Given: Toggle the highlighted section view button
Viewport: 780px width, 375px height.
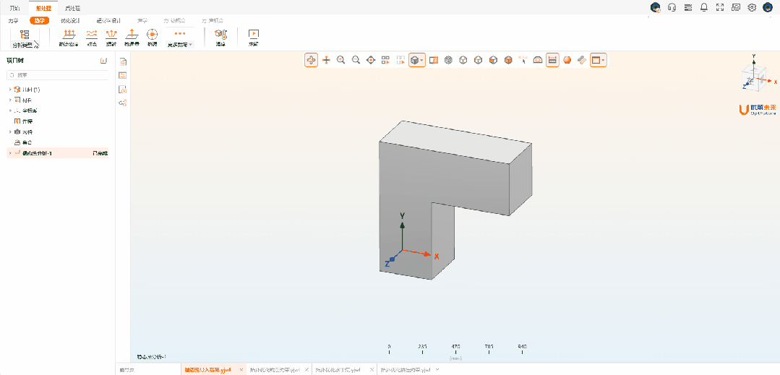Looking at the screenshot, I should tap(552, 61).
